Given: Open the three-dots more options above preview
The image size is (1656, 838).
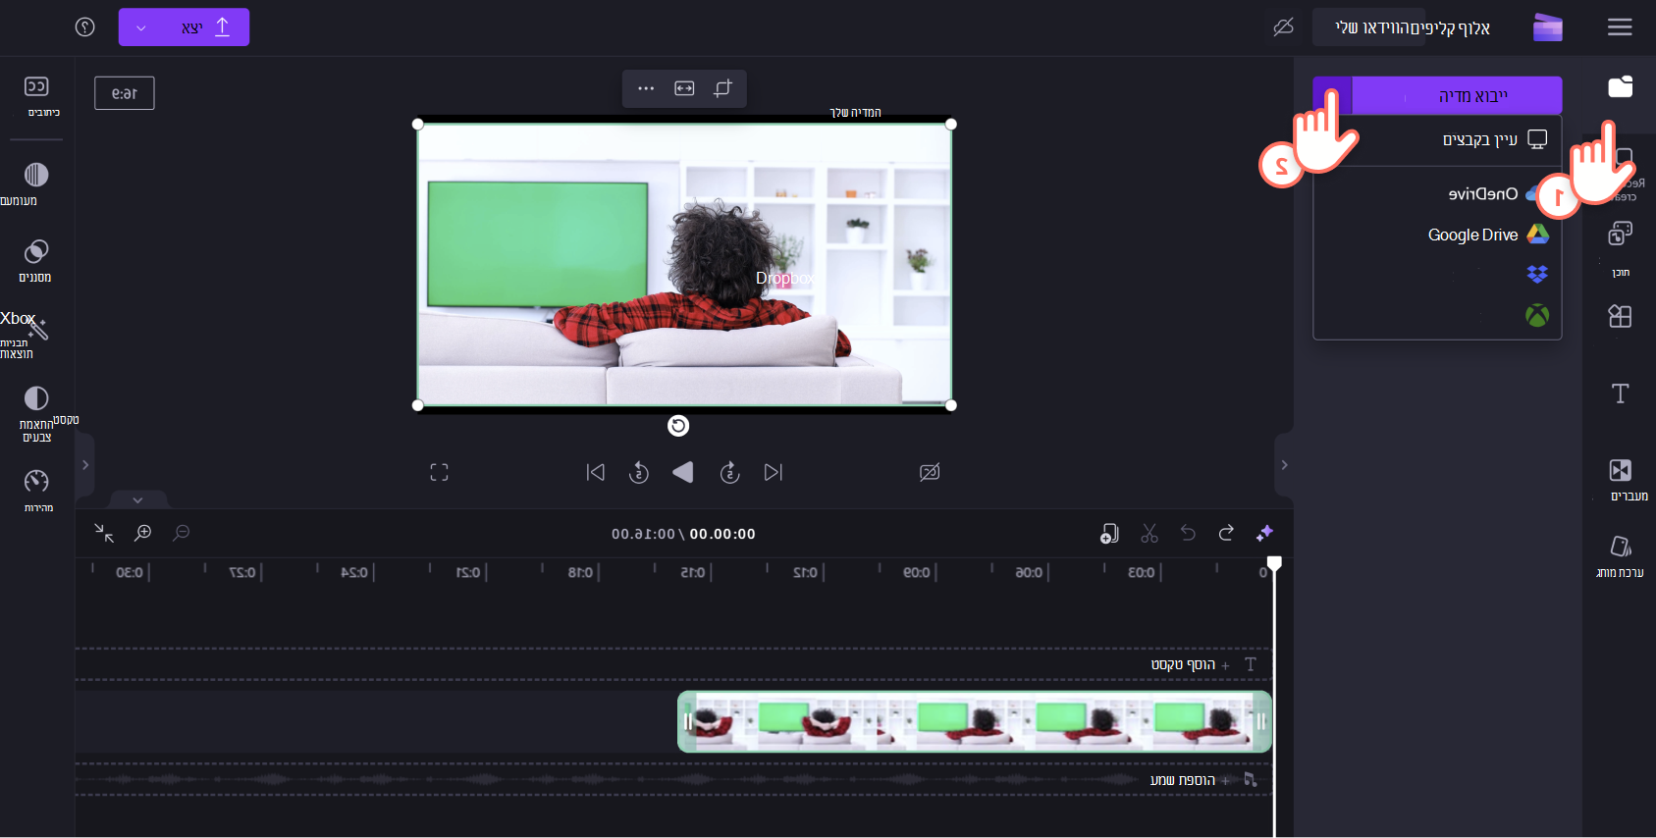Looking at the screenshot, I should tap(646, 88).
